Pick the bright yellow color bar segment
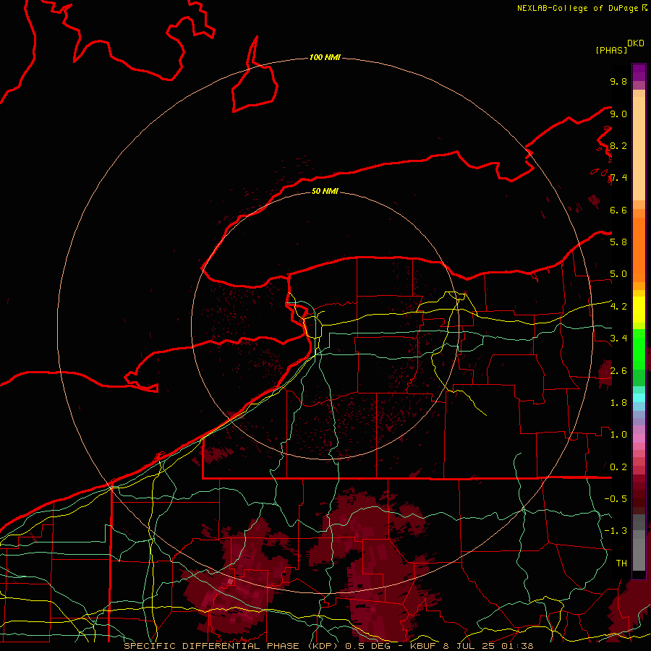Screen dimensions: 651x651 pyautogui.click(x=639, y=310)
